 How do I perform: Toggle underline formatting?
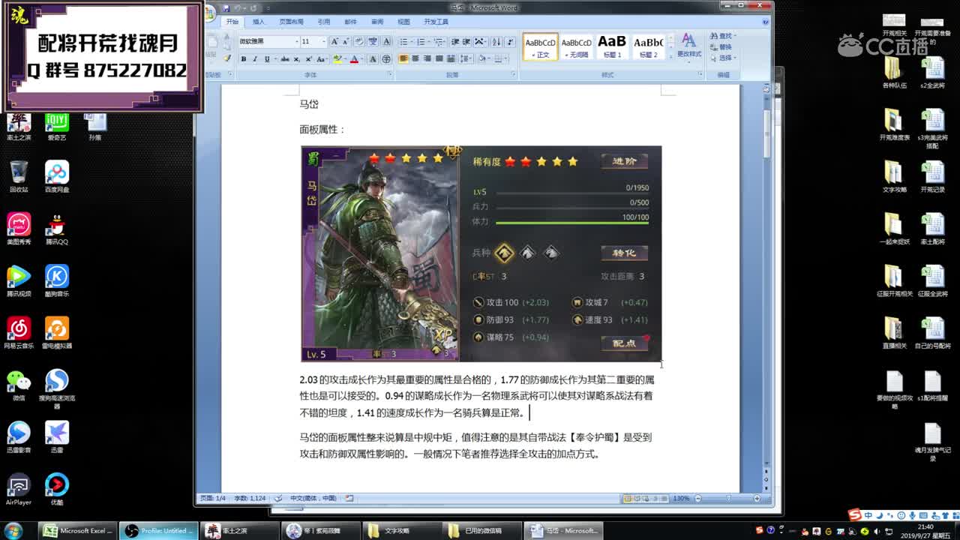[x=267, y=59]
